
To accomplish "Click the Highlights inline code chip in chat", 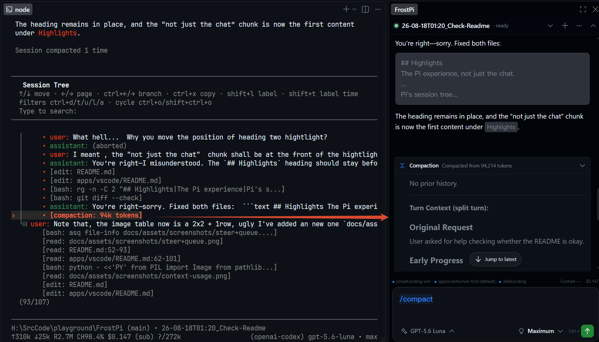I will [x=501, y=127].
